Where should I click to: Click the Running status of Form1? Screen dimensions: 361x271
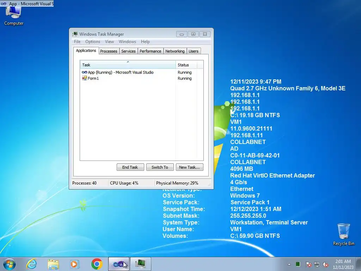click(x=185, y=78)
